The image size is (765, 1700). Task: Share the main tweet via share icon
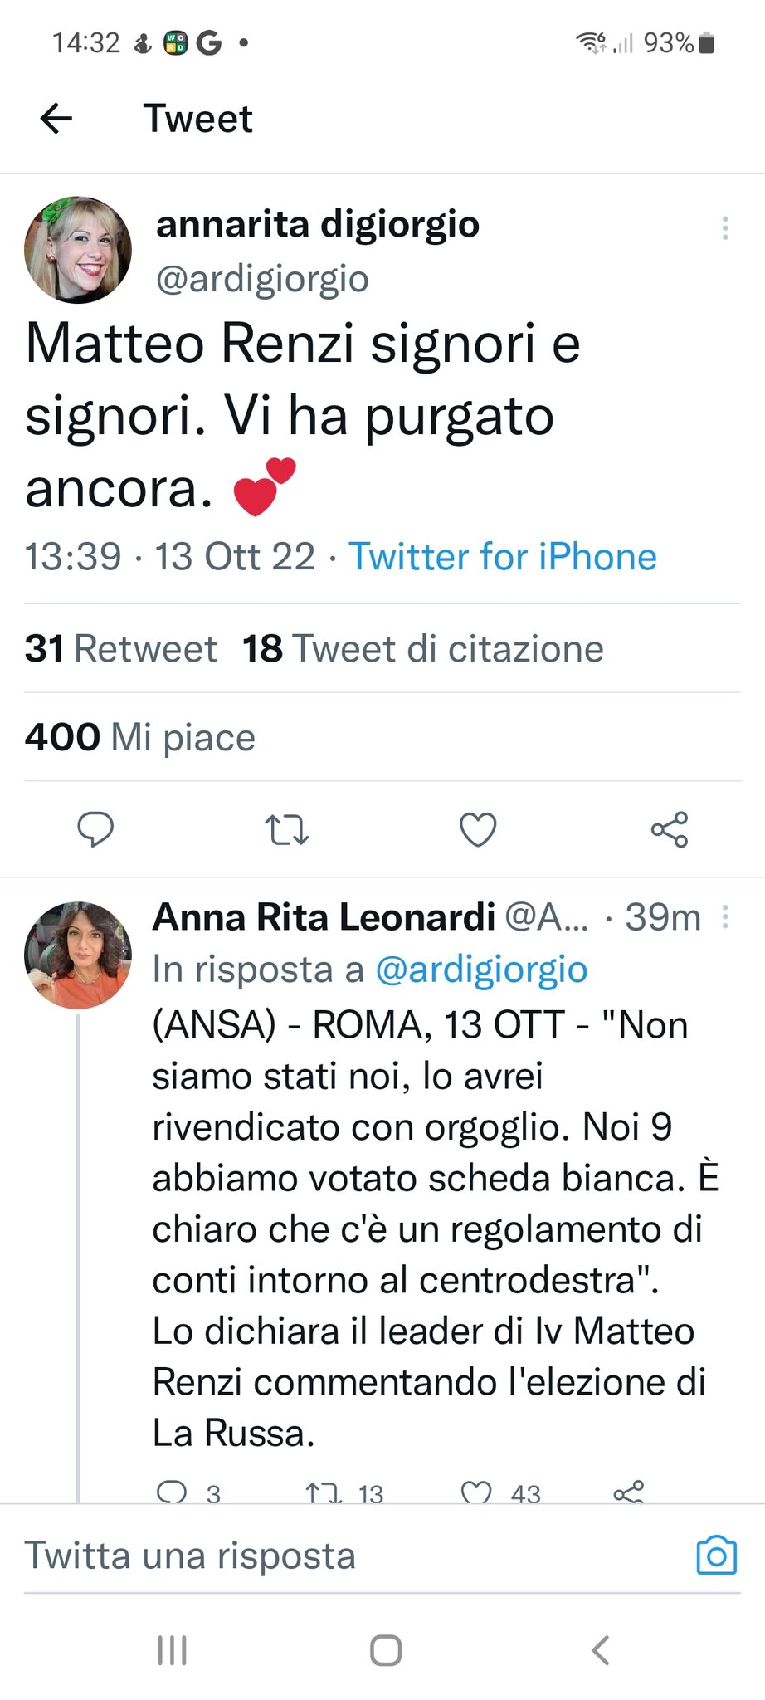point(669,829)
